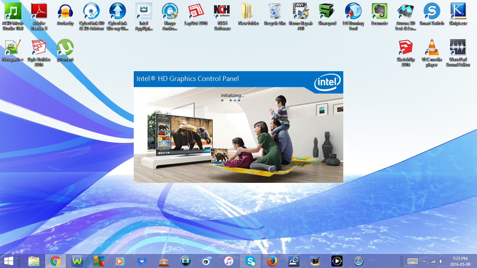Image resolution: width=477 pixels, height=268 pixels.
Task: Select the LG Burning Tool icon
Action: pyautogui.click(x=353, y=16)
